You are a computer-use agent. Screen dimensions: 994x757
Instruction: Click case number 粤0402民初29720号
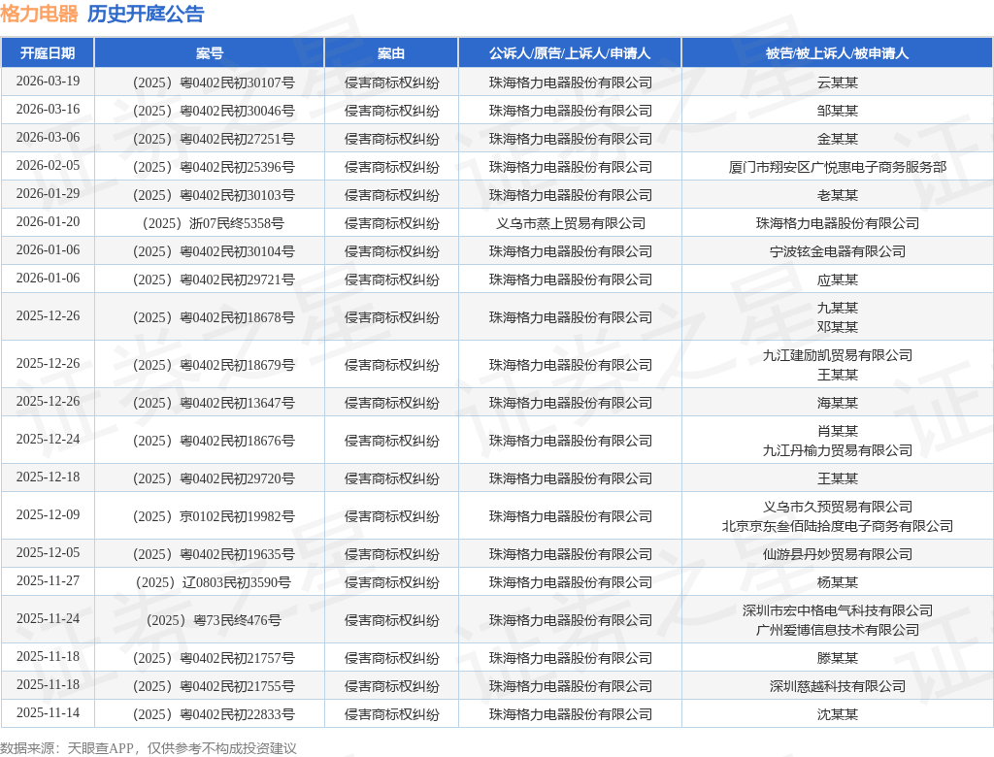pyautogui.click(x=214, y=478)
